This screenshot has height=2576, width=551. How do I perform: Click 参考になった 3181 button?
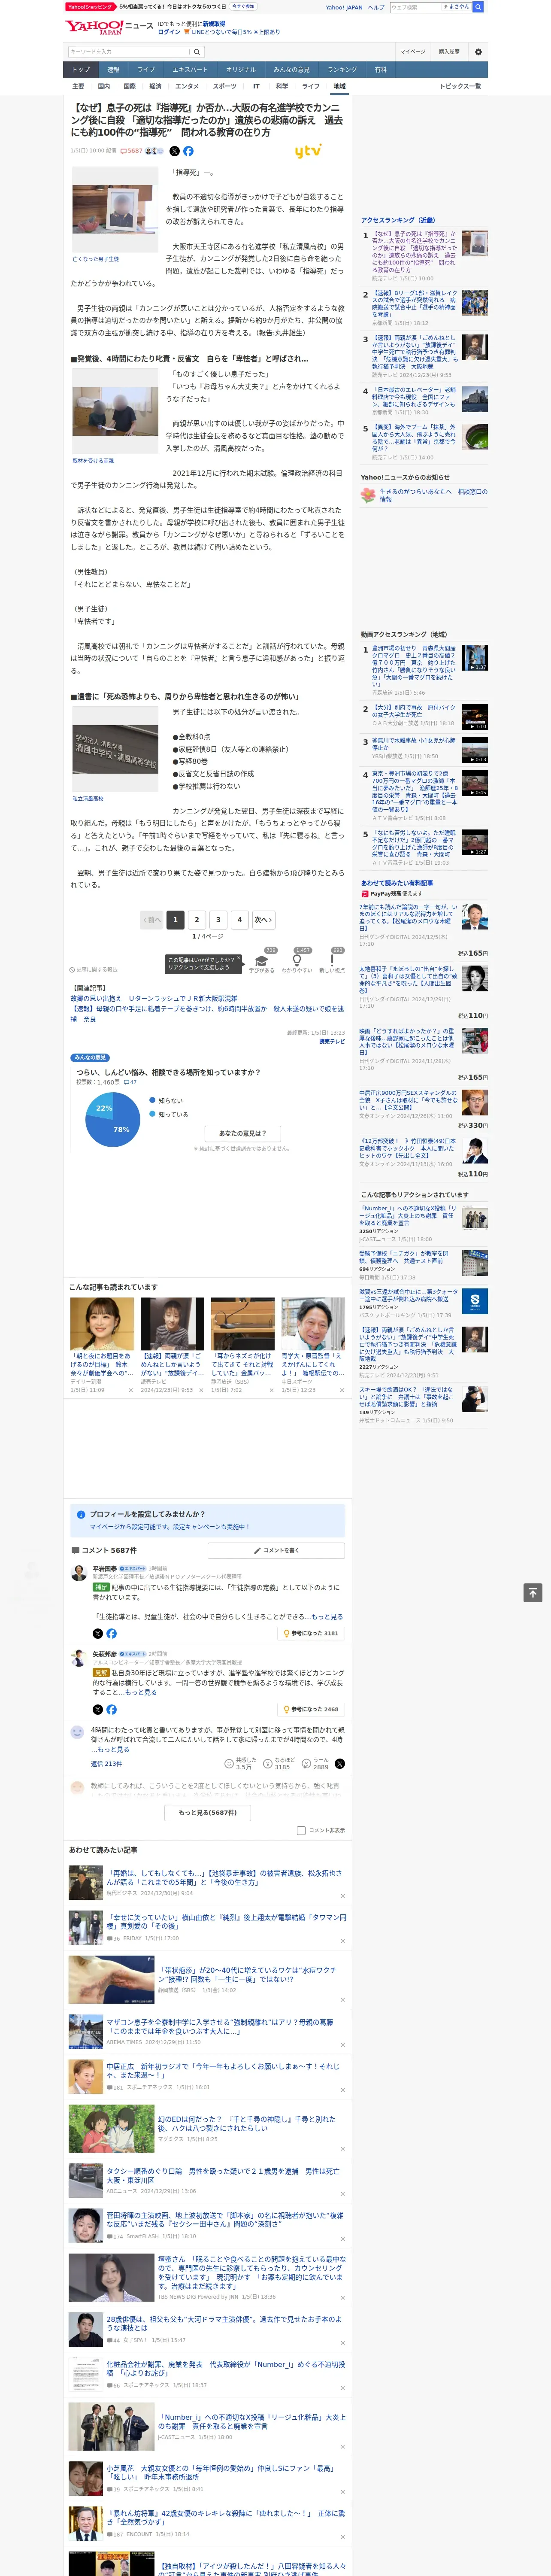(x=311, y=1633)
